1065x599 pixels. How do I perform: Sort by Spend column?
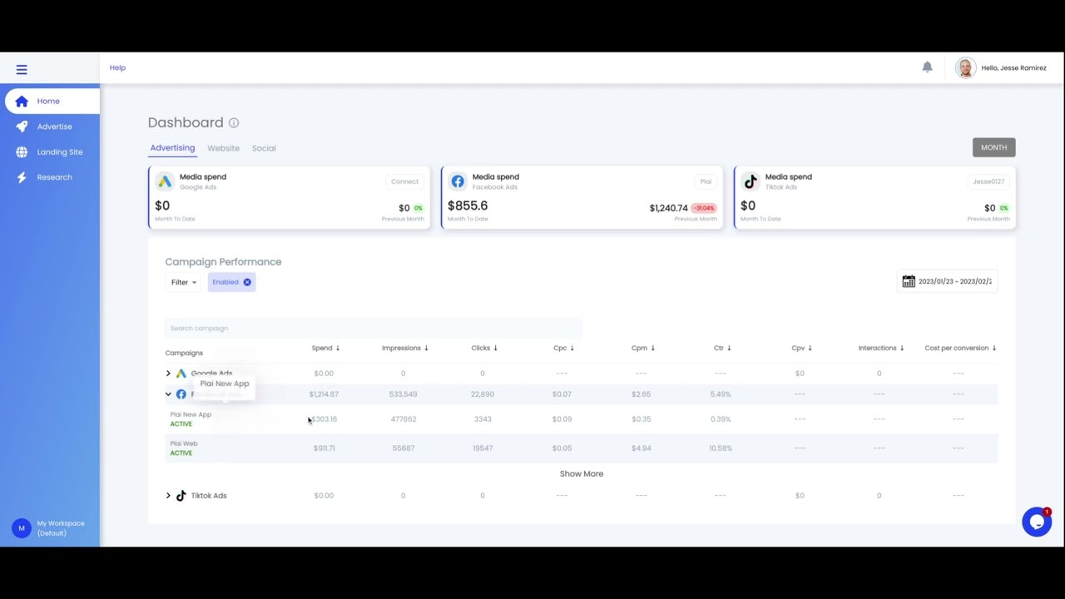(325, 348)
